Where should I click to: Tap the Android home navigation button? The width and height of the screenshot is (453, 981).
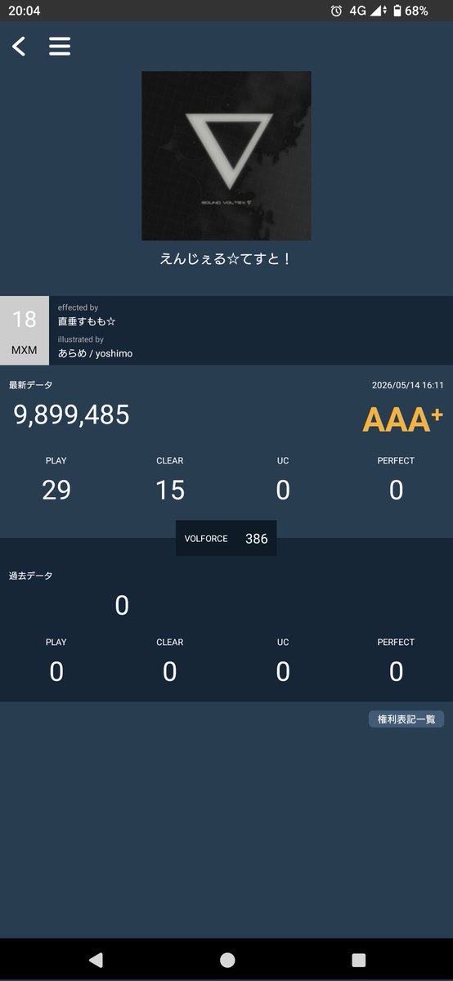227,960
